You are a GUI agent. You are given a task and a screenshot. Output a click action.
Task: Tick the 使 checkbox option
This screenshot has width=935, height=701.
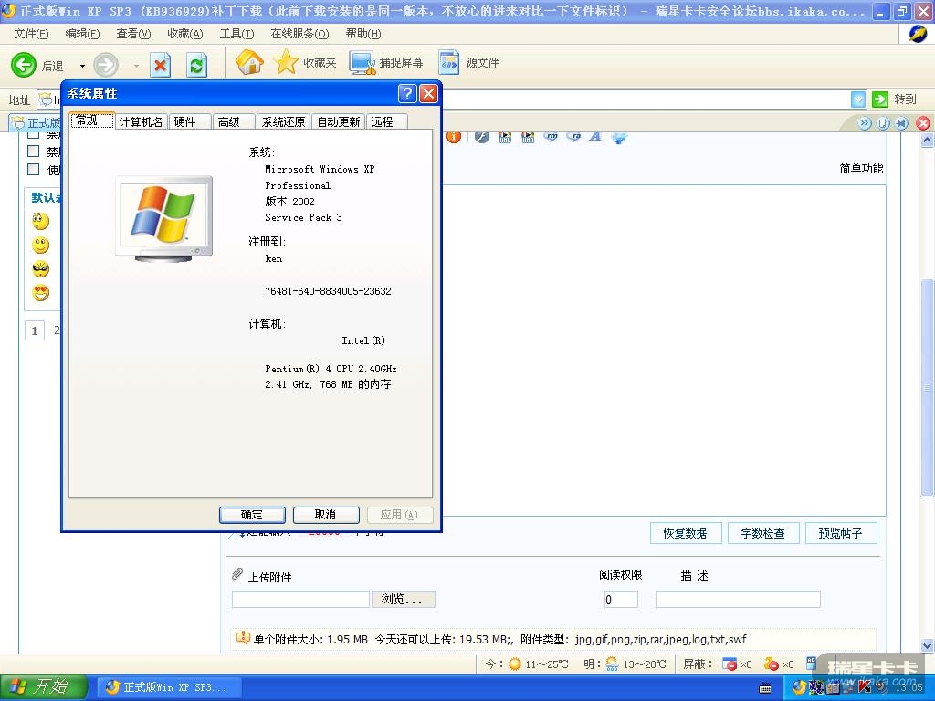(x=34, y=169)
